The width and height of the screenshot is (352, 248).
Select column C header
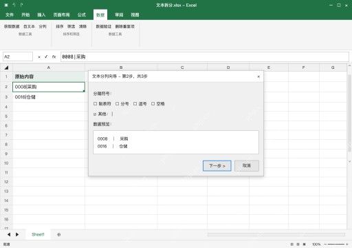[182, 68]
